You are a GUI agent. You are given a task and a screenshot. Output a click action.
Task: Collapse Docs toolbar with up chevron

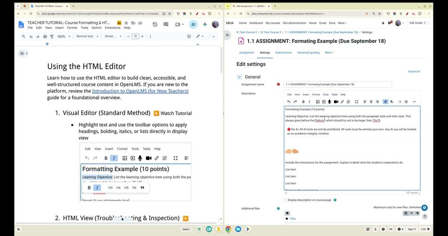214,37
